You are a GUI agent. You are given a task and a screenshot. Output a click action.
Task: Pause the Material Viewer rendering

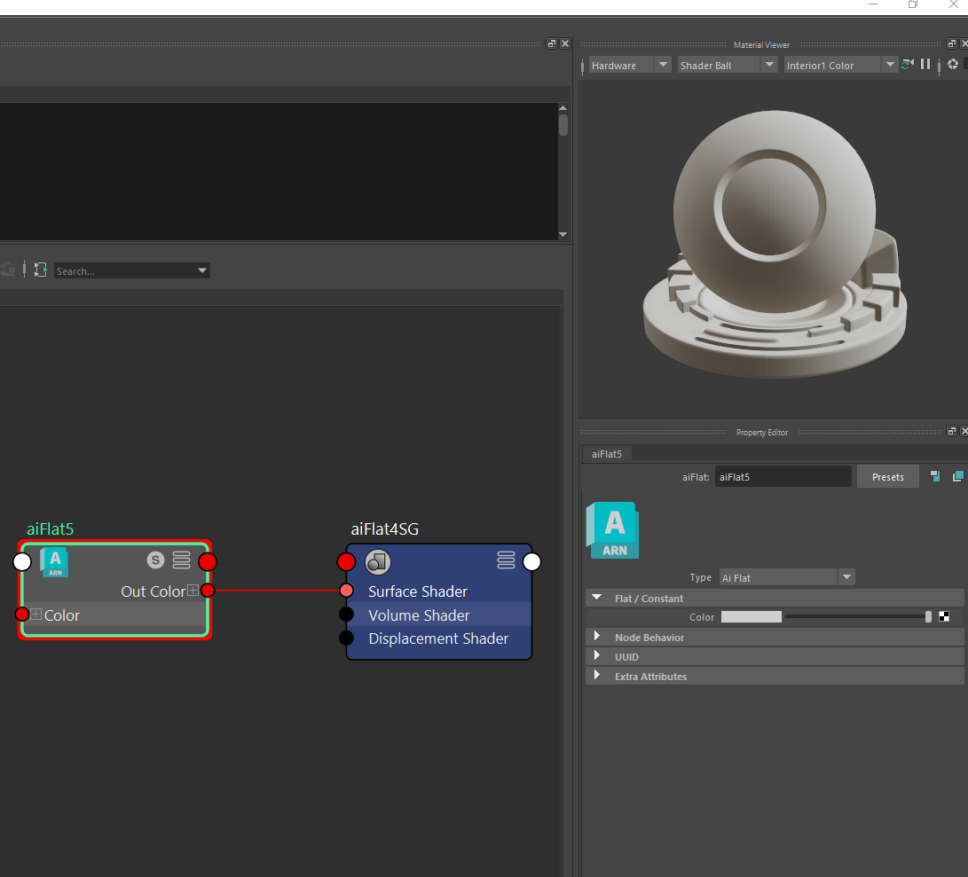(x=925, y=64)
